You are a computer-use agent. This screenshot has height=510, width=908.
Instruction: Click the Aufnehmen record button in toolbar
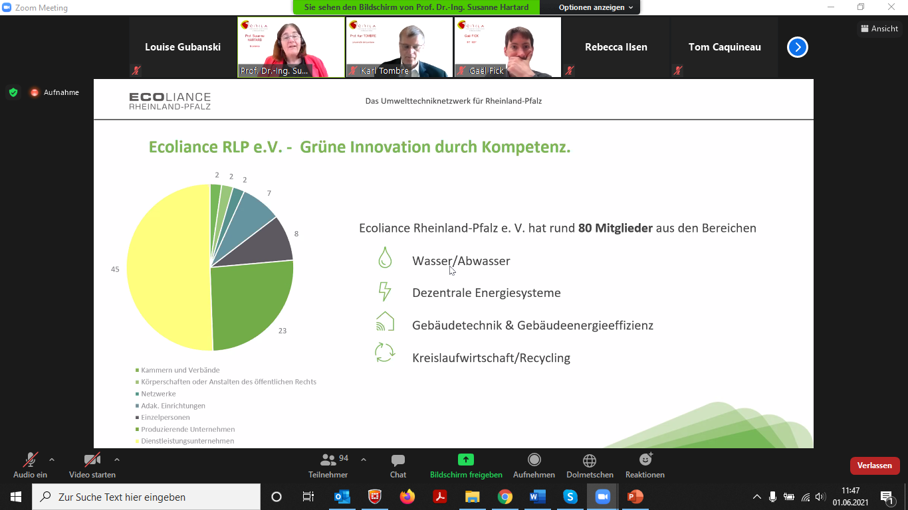point(534,466)
